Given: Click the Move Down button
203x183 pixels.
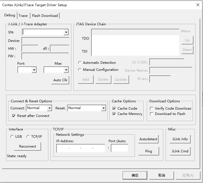Looking at the screenshot, I should click(x=188, y=50).
